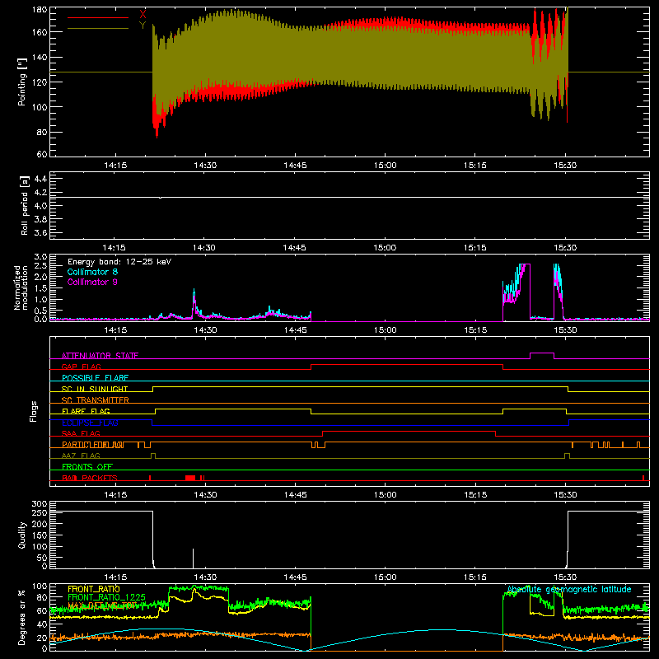The image size is (659, 659).
Task: Click the 180 tick on Pointing axis
Action: click(x=40, y=10)
